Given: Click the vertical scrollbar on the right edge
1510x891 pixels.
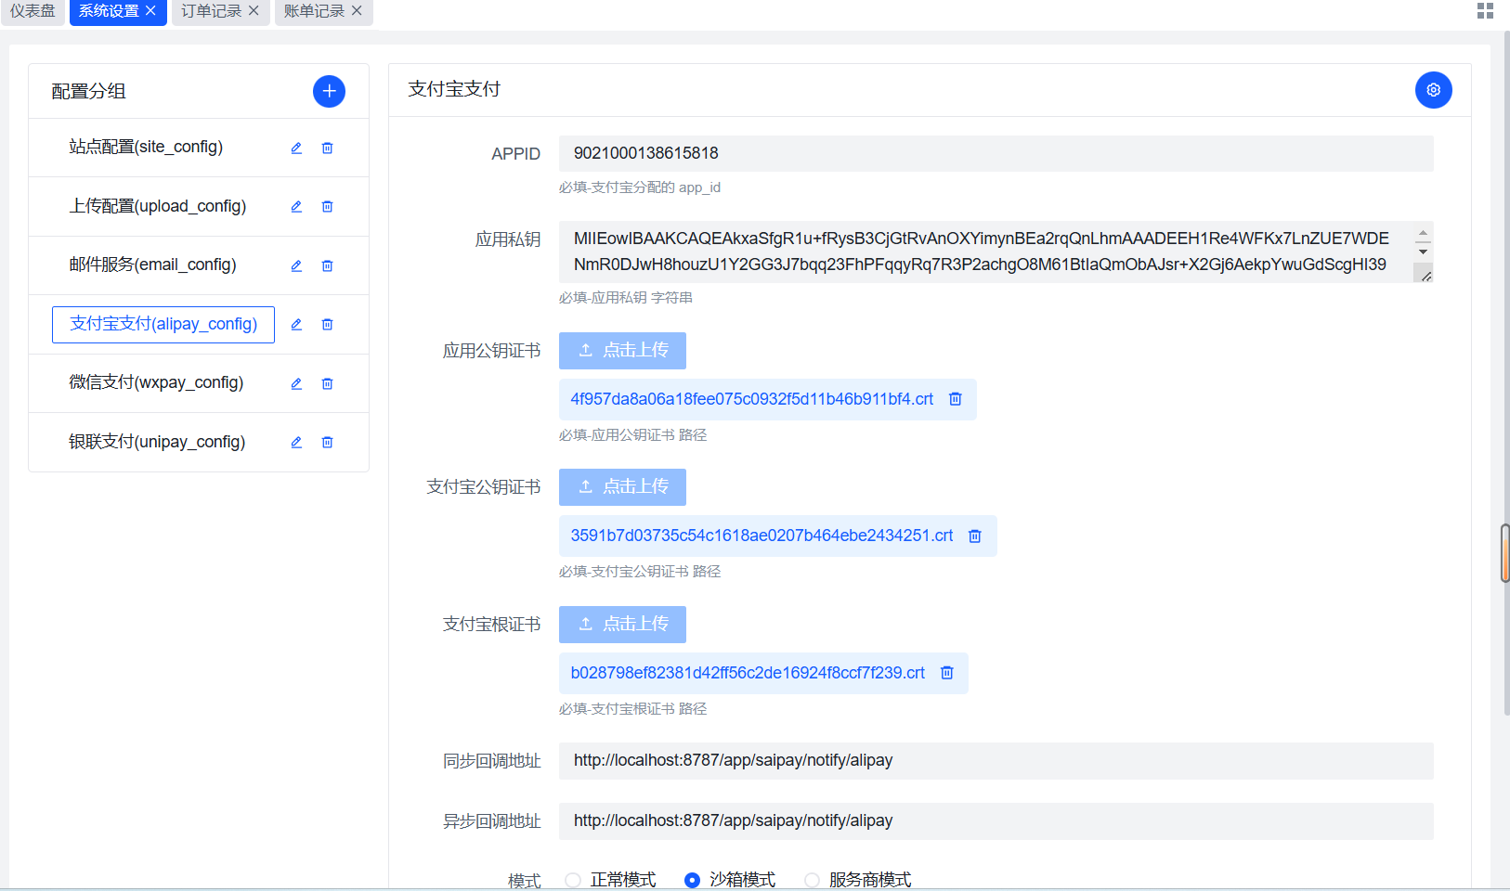Looking at the screenshot, I should pyautogui.click(x=1503, y=552).
